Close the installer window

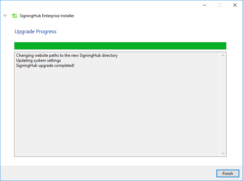click(235, 5)
